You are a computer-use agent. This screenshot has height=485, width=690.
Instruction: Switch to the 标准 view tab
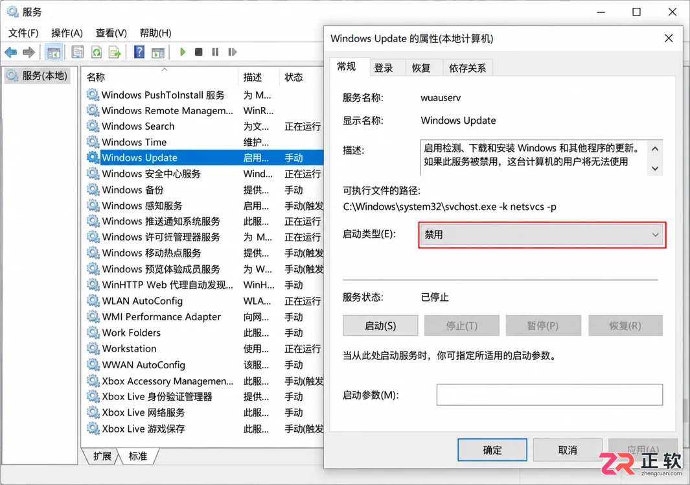(x=138, y=456)
